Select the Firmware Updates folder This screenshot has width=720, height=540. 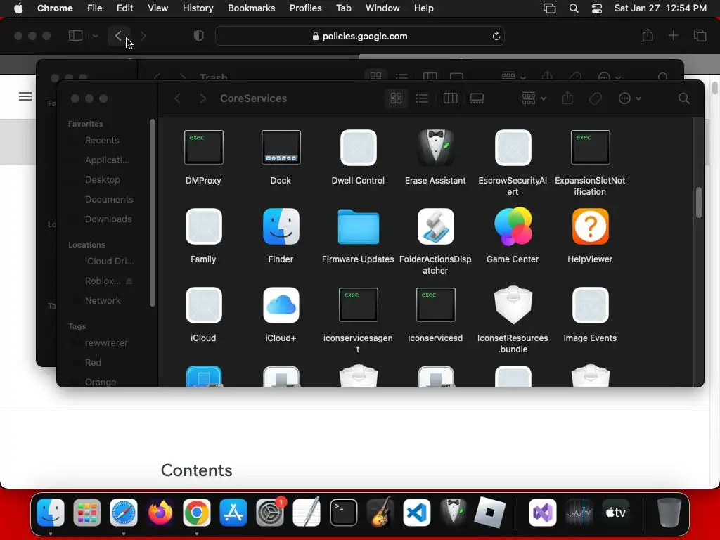[x=358, y=226]
